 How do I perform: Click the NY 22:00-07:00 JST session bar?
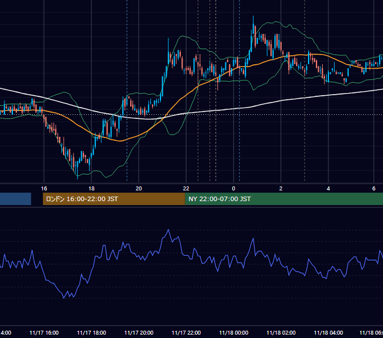[284, 199]
